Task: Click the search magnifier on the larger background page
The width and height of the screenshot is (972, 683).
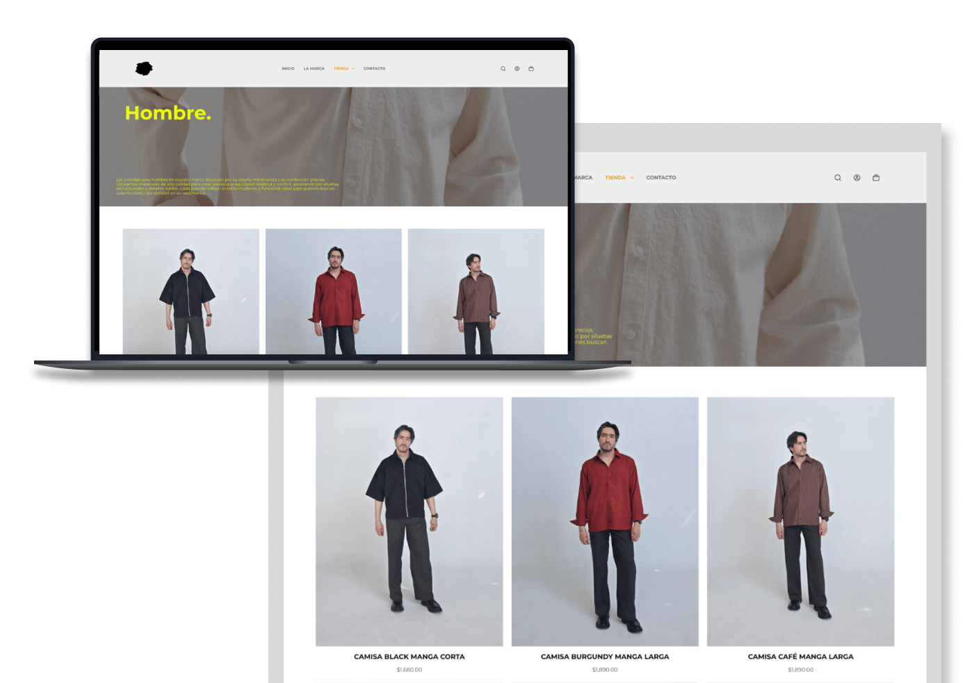Action: (838, 178)
